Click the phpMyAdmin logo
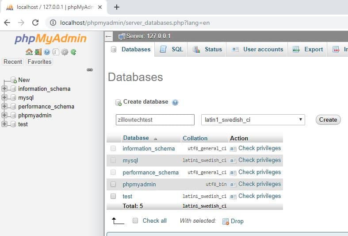Image resolution: width=348 pixels, height=236 pixels. [50, 39]
